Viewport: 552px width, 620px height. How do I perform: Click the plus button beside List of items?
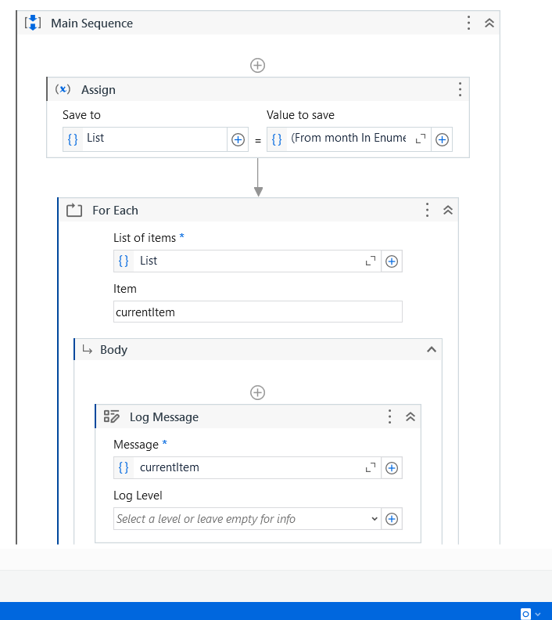[392, 261]
